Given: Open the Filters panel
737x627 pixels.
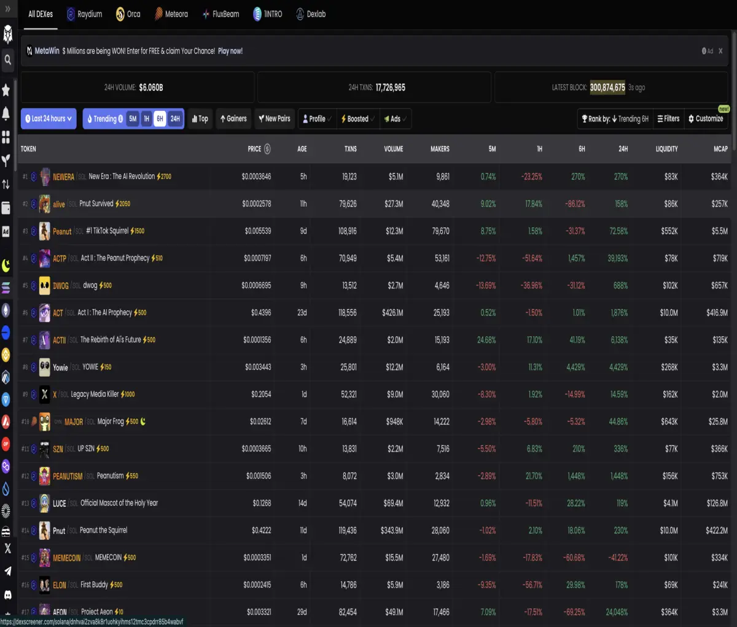Looking at the screenshot, I should [668, 118].
